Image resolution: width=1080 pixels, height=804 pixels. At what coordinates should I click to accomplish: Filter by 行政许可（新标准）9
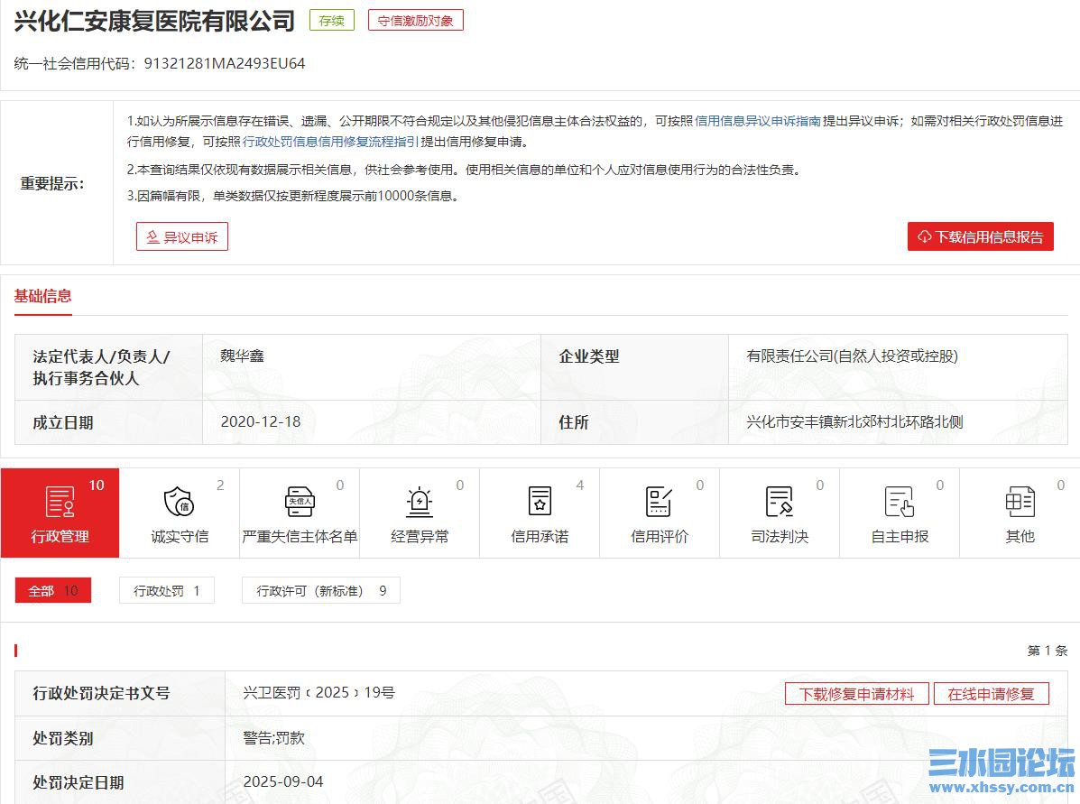click(x=321, y=590)
